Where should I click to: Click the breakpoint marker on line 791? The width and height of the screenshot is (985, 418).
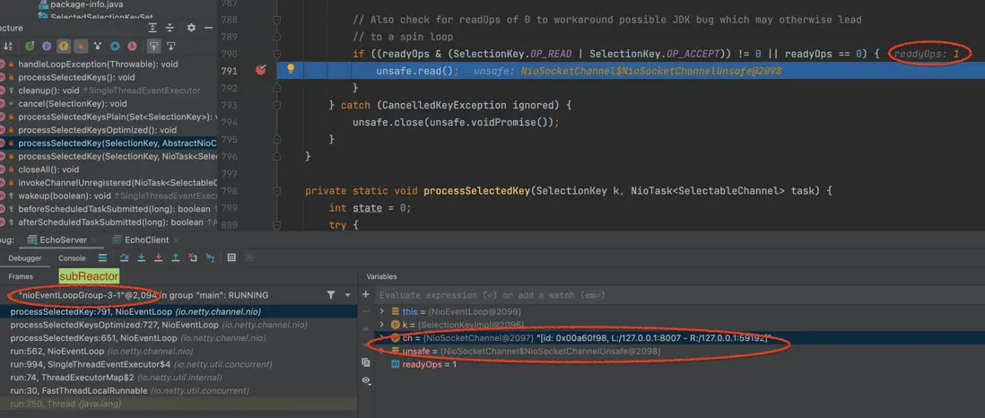pyautogui.click(x=261, y=70)
